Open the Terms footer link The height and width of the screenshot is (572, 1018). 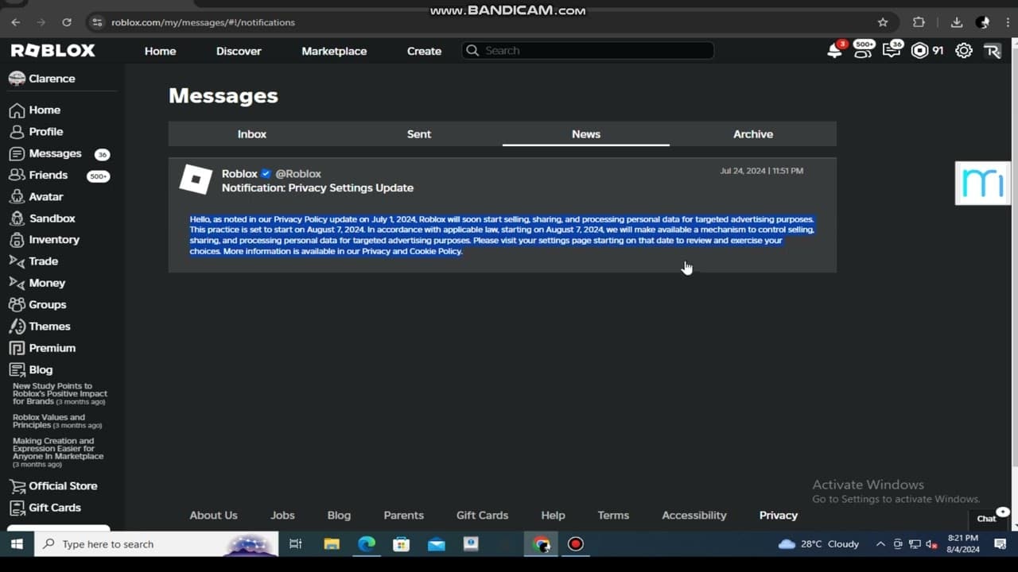point(613,516)
